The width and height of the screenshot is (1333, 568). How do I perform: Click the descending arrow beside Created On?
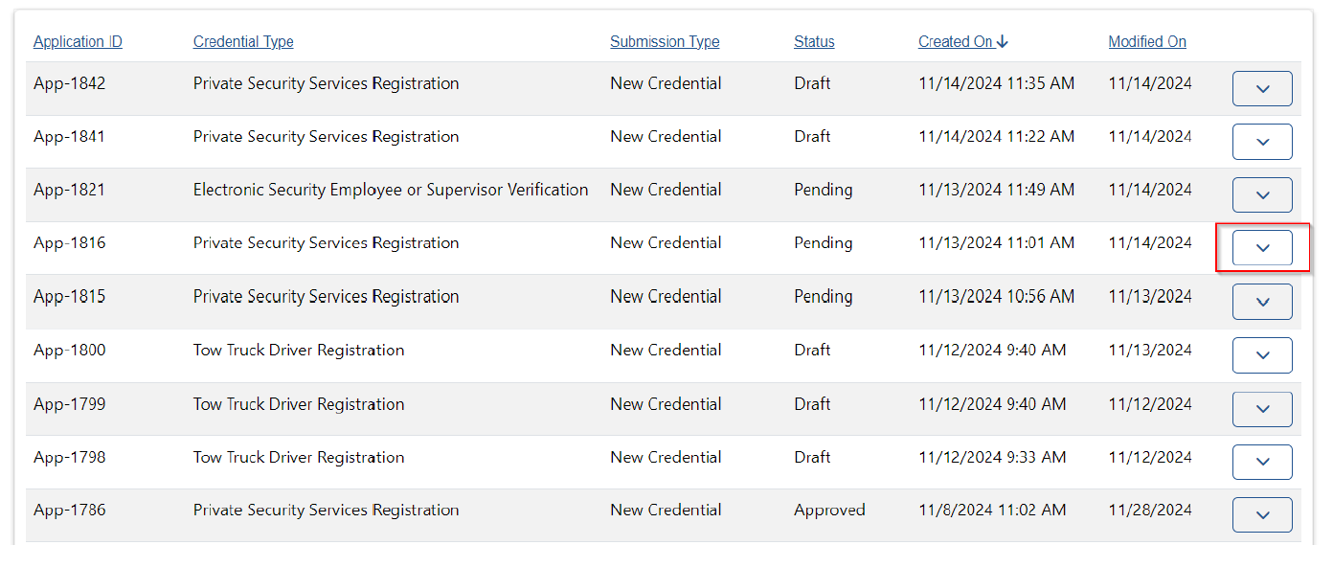pyautogui.click(x=1003, y=42)
